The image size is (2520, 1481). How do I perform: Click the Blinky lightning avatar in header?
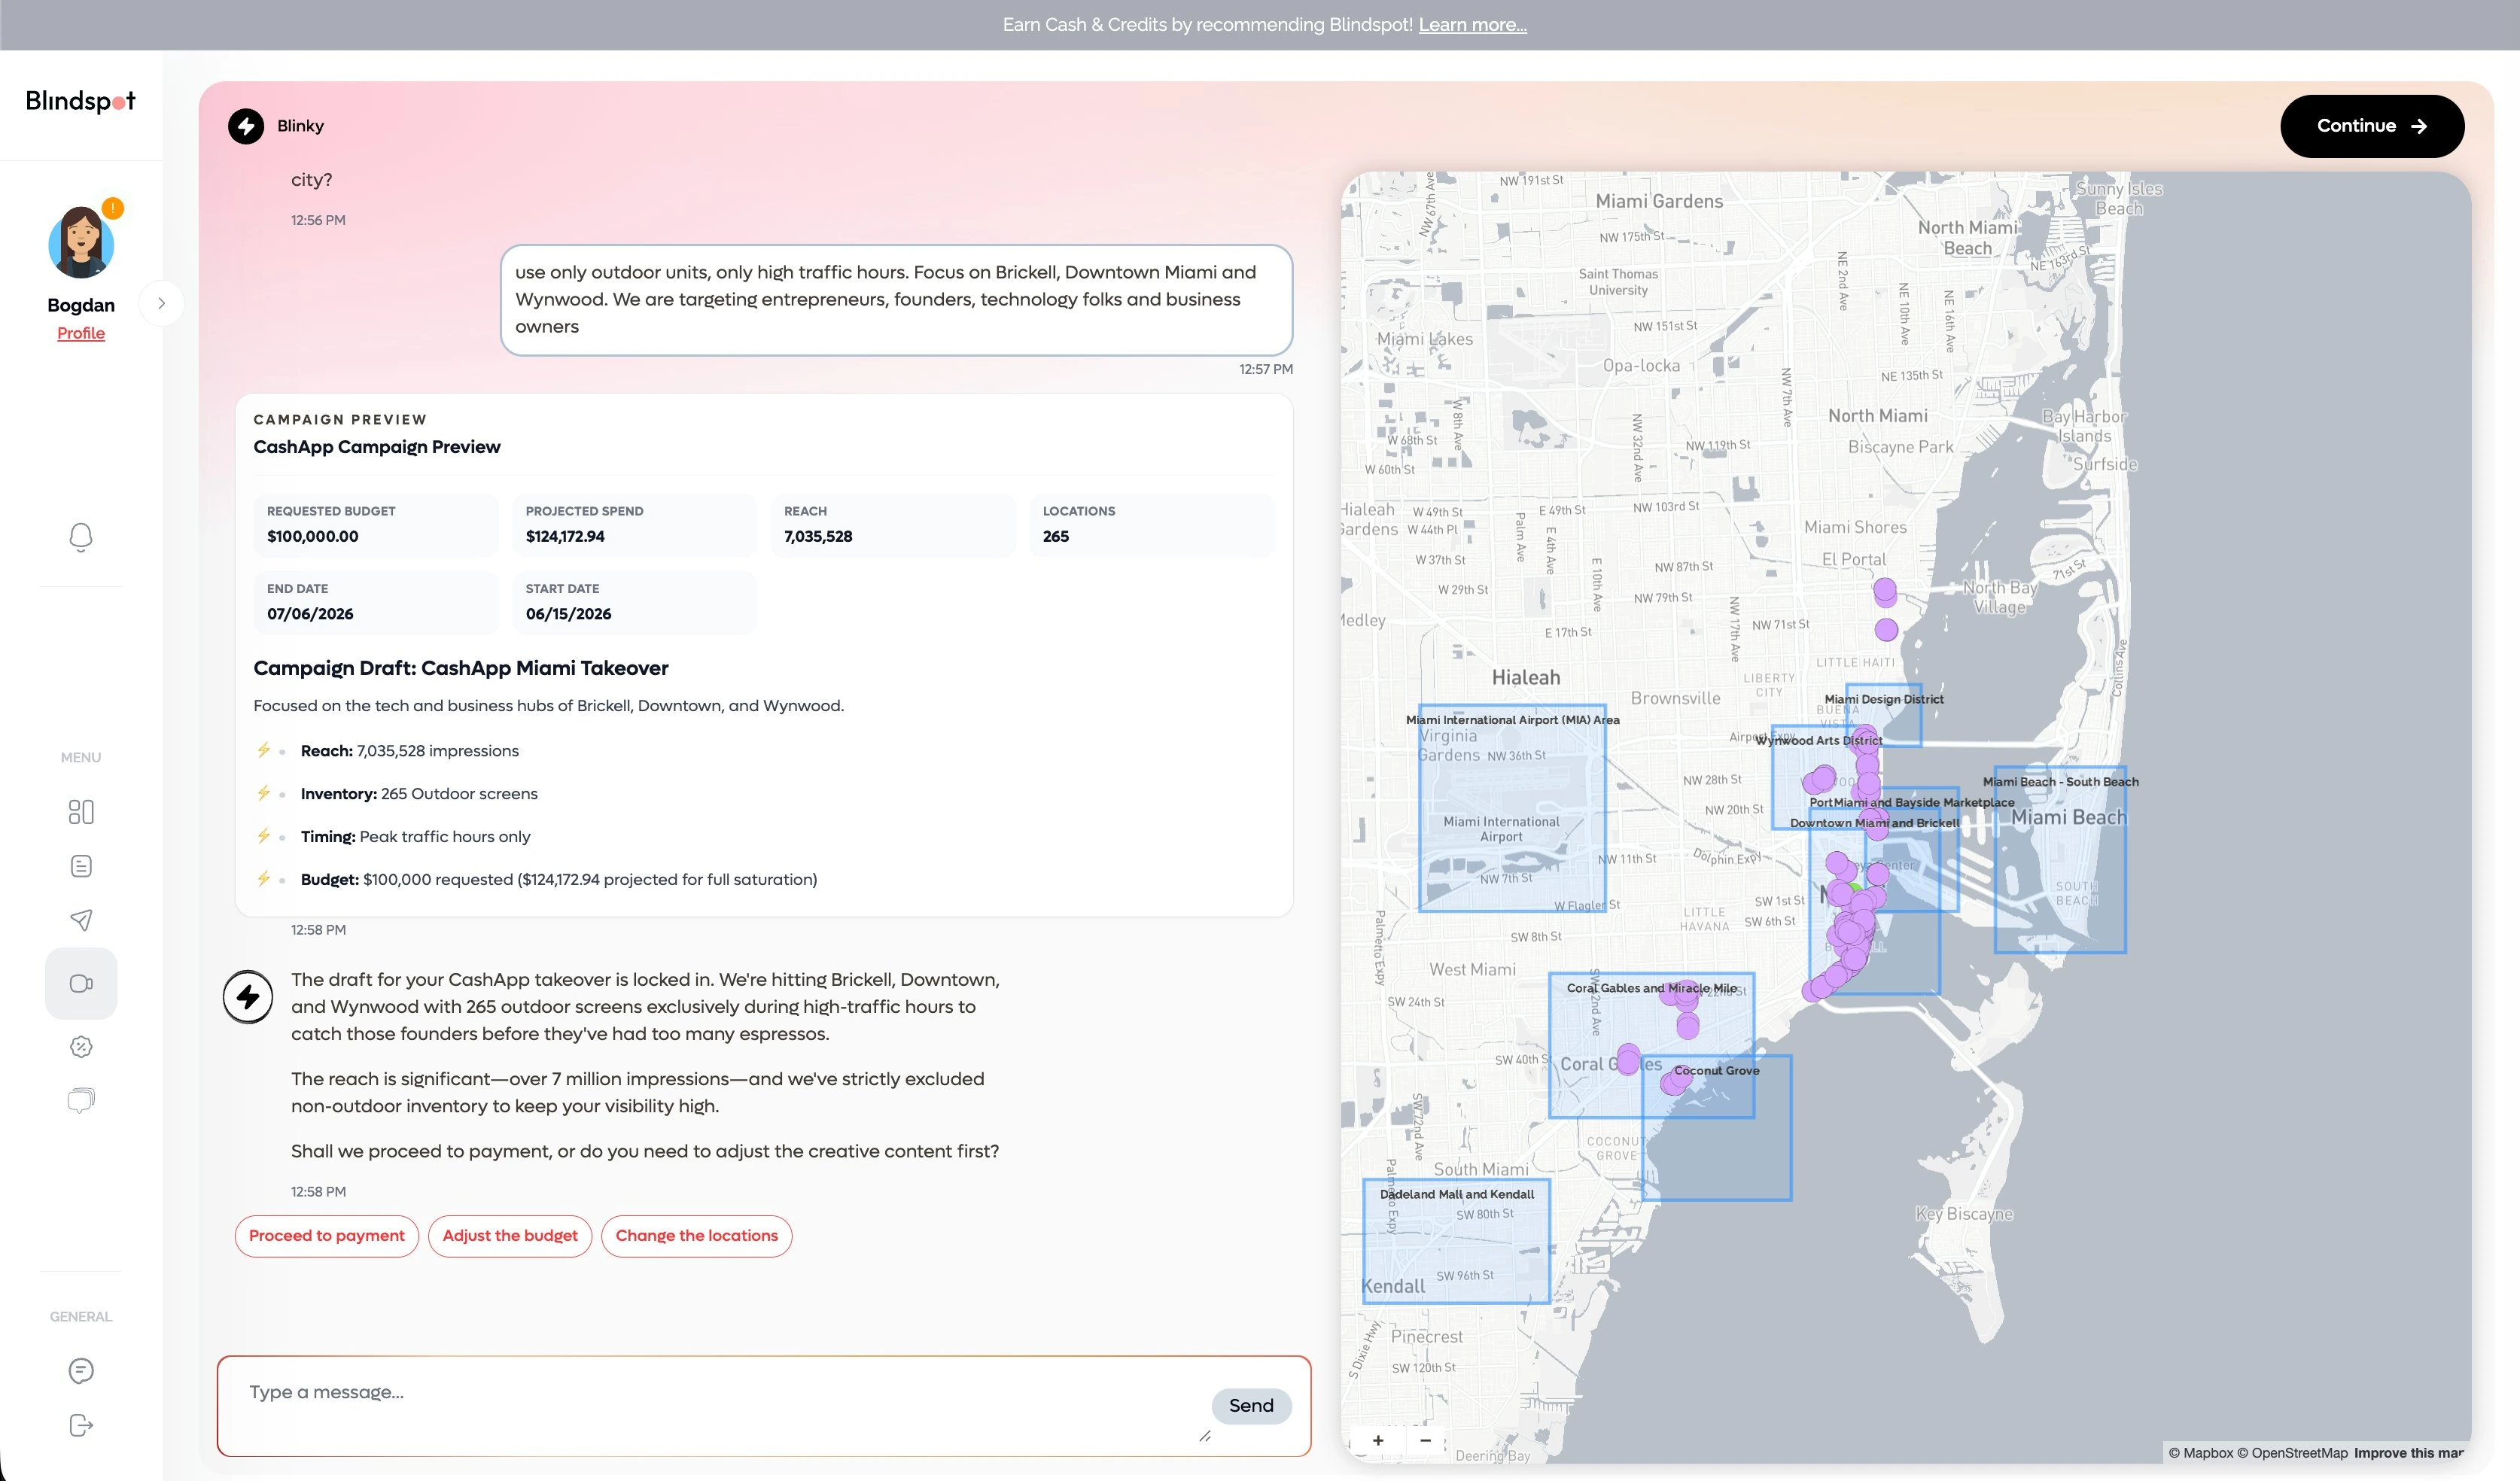coord(246,126)
